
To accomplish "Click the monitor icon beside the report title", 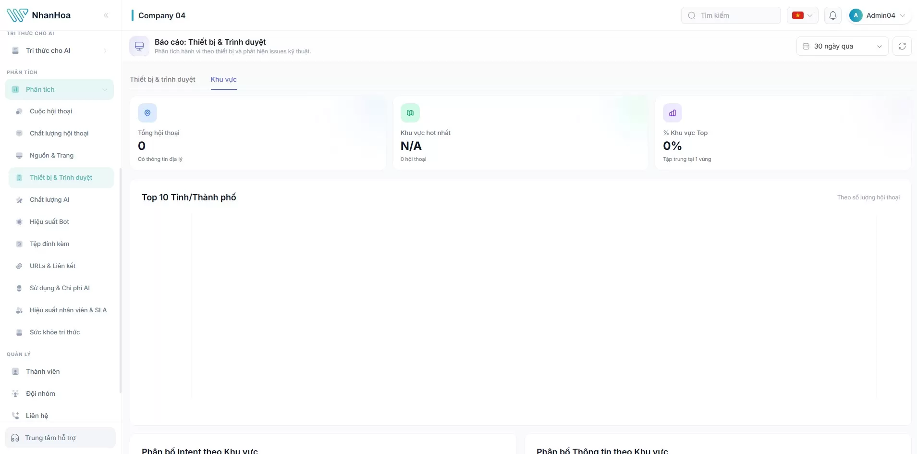I will tap(139, 46).
